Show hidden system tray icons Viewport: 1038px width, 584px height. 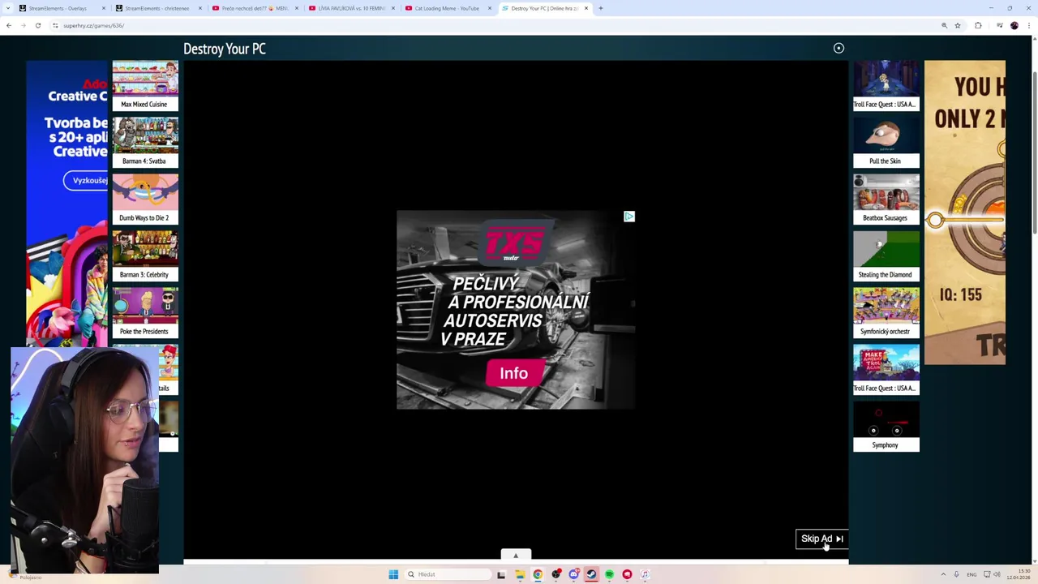(942, 574)
